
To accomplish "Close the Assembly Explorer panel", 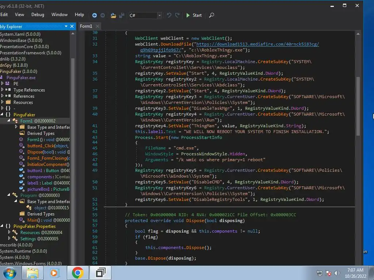I will tap(72, 26).
